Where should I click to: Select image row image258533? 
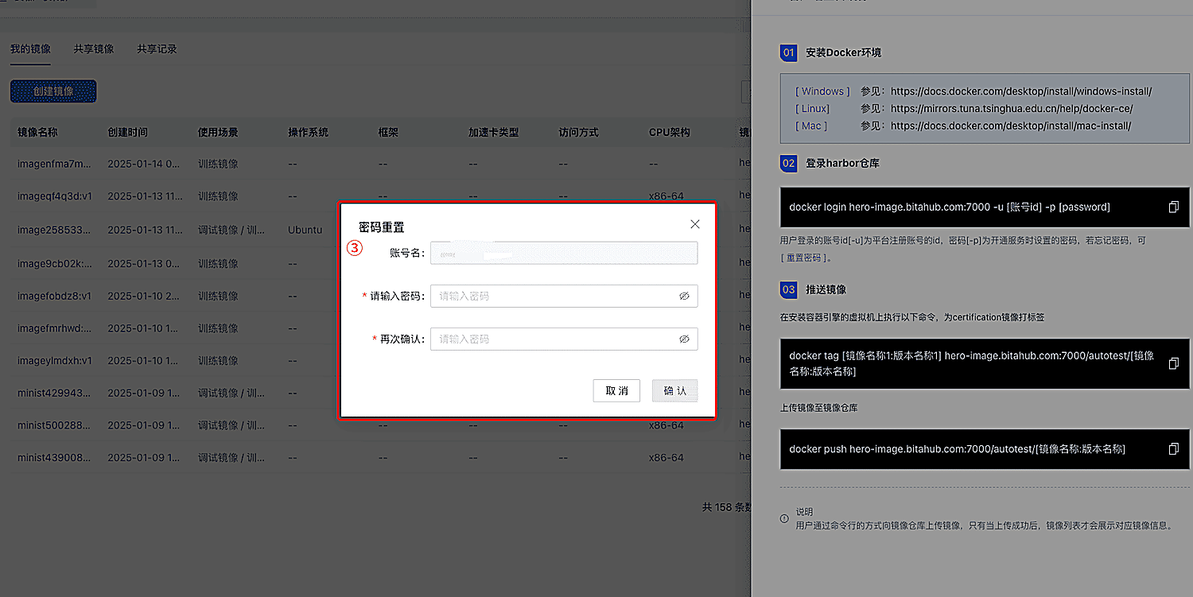375,230
